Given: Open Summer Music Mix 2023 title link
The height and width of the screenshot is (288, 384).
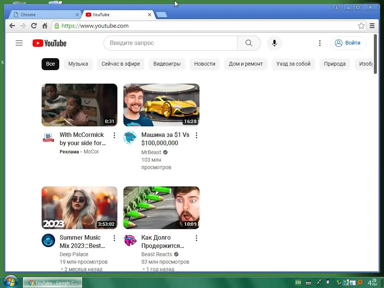Looking at the screenshot, I should (x=82, y=241).
